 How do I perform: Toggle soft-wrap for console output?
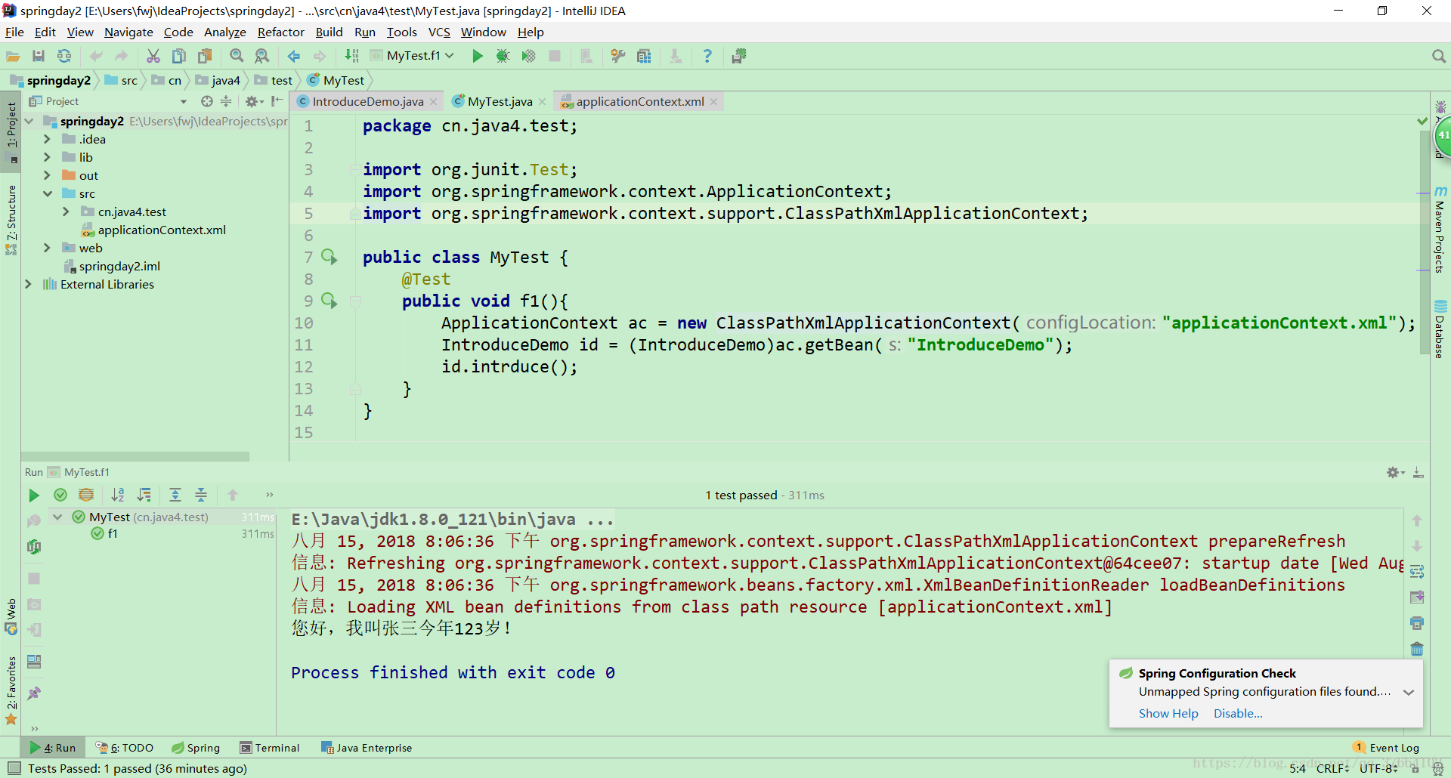coord(1417,572)
